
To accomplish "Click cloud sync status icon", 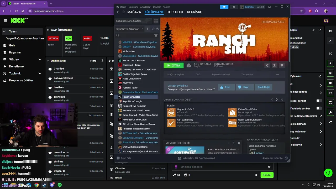I will click(189, 65).
